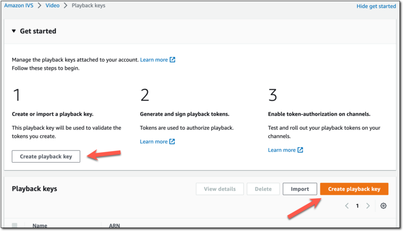This screenshot has width=403, height=231.
Task: Go to the previous page of playback keys
Action: 347,206
